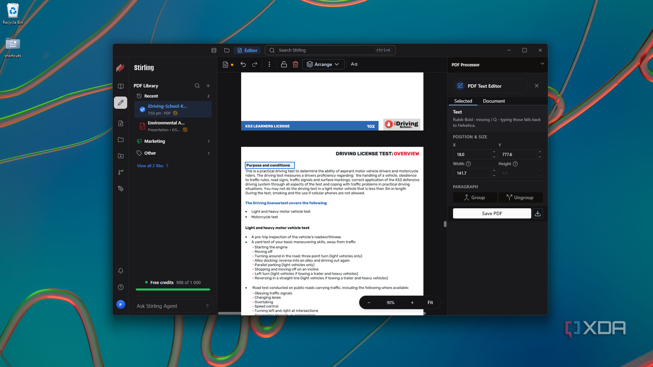Increase the X position stepper value
This screenshot has width=653, height=367.
pyautogui.click(x=494, y=152)
